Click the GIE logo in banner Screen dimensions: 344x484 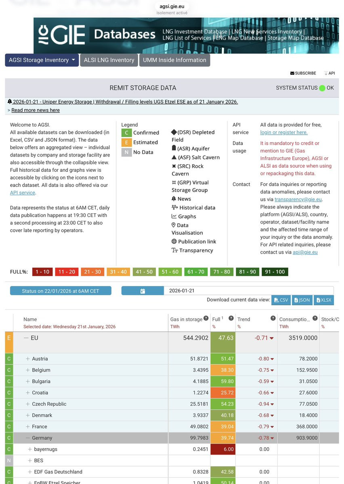click(61, 35)
